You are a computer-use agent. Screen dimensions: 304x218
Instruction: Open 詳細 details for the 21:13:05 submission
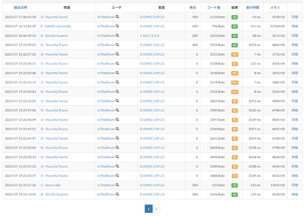[295, 195]
